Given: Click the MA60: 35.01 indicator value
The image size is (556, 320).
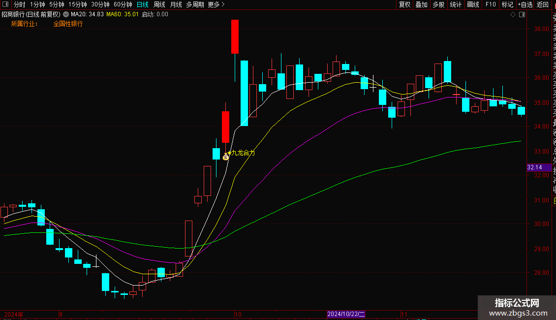Looking at the screenshot, I should [x=123, y=15].
